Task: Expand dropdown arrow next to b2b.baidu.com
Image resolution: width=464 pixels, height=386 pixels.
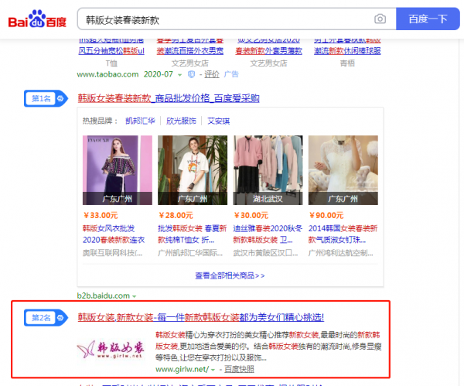Action: 135,296
